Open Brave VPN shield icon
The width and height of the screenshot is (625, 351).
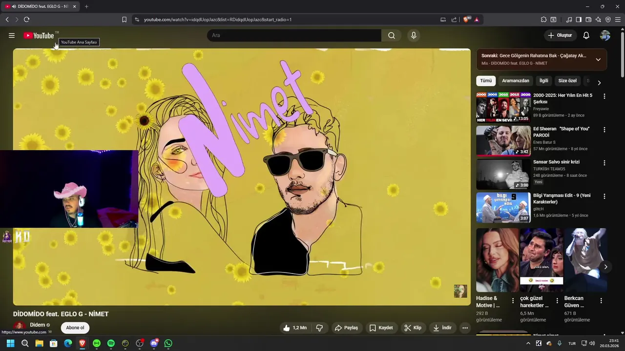point(608,19)
